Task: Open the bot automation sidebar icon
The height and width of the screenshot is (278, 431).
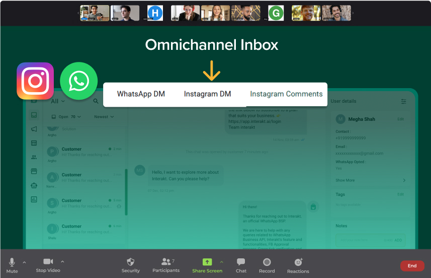Action: [34, 185]
